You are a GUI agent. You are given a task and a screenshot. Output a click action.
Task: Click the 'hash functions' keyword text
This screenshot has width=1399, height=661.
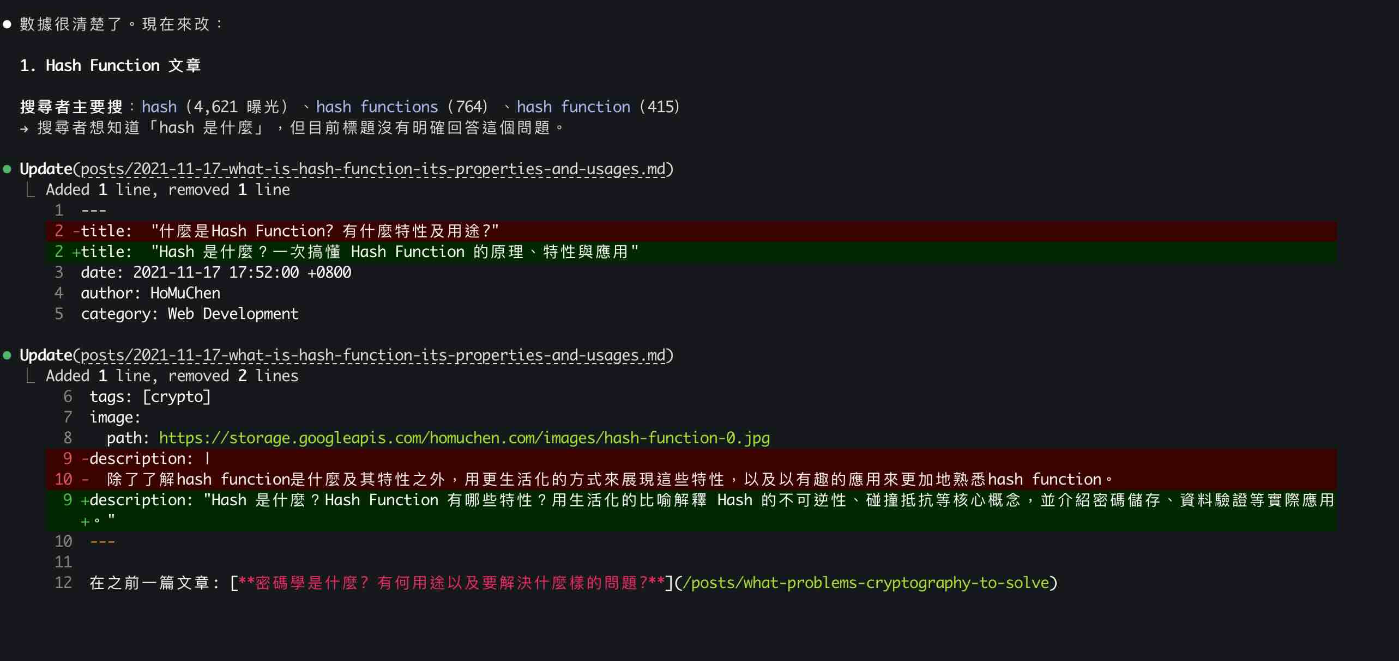[x=377, y=107]
